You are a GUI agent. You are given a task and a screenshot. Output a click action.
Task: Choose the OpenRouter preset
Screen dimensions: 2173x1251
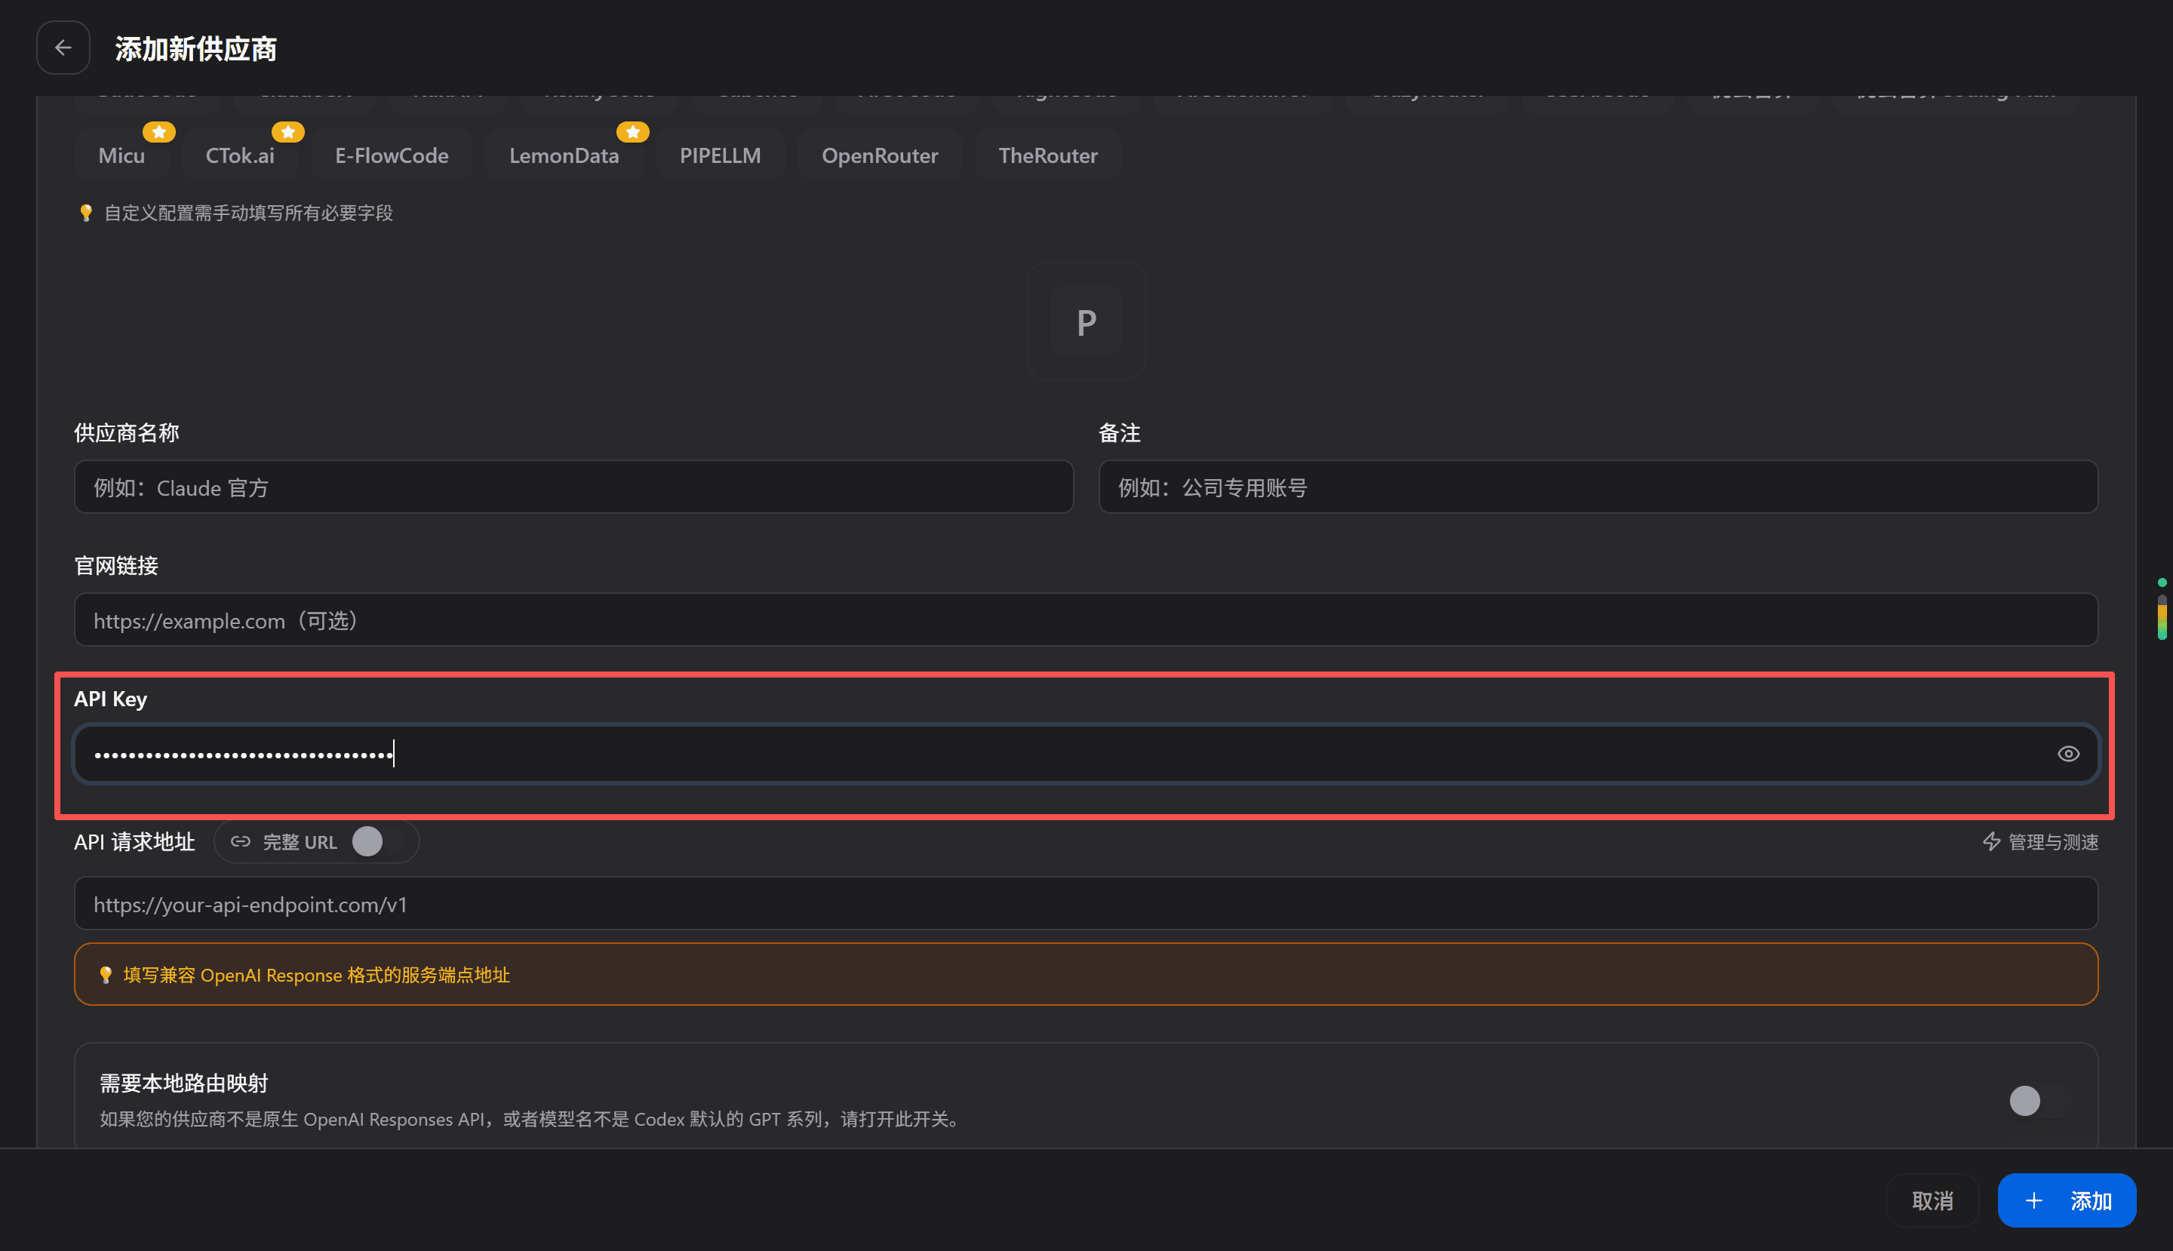[880, 155]
